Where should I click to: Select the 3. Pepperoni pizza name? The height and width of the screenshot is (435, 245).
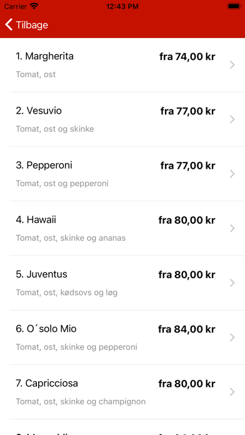tap(44, 166)
